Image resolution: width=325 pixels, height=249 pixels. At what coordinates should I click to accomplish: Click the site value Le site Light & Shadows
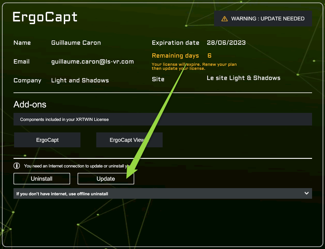point(244,78)
